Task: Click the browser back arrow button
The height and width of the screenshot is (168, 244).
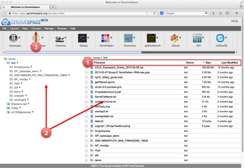Action: [4, 13]
